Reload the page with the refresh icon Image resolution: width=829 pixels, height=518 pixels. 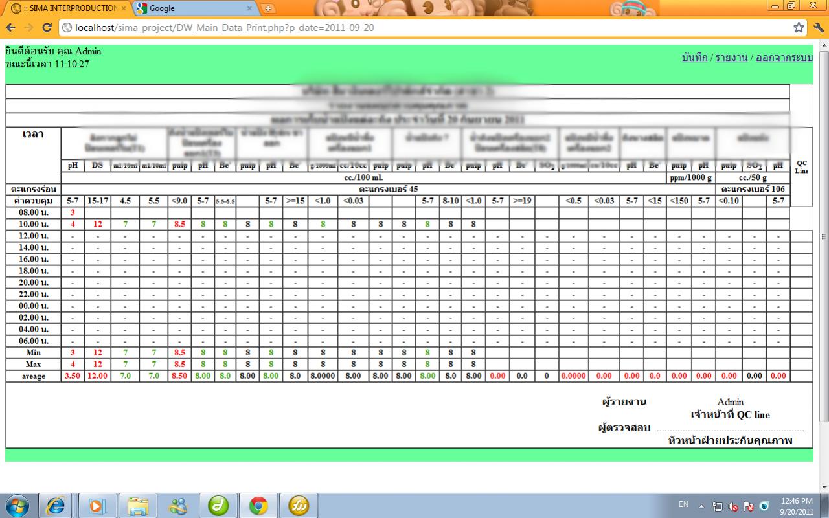pos(47,28)
